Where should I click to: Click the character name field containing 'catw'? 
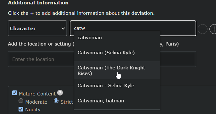(x=133, y=28)
